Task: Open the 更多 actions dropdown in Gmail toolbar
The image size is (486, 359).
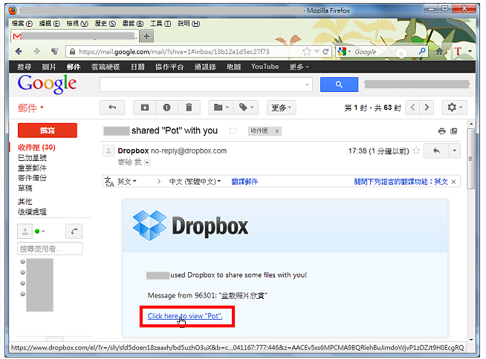Action: (282, 108)
